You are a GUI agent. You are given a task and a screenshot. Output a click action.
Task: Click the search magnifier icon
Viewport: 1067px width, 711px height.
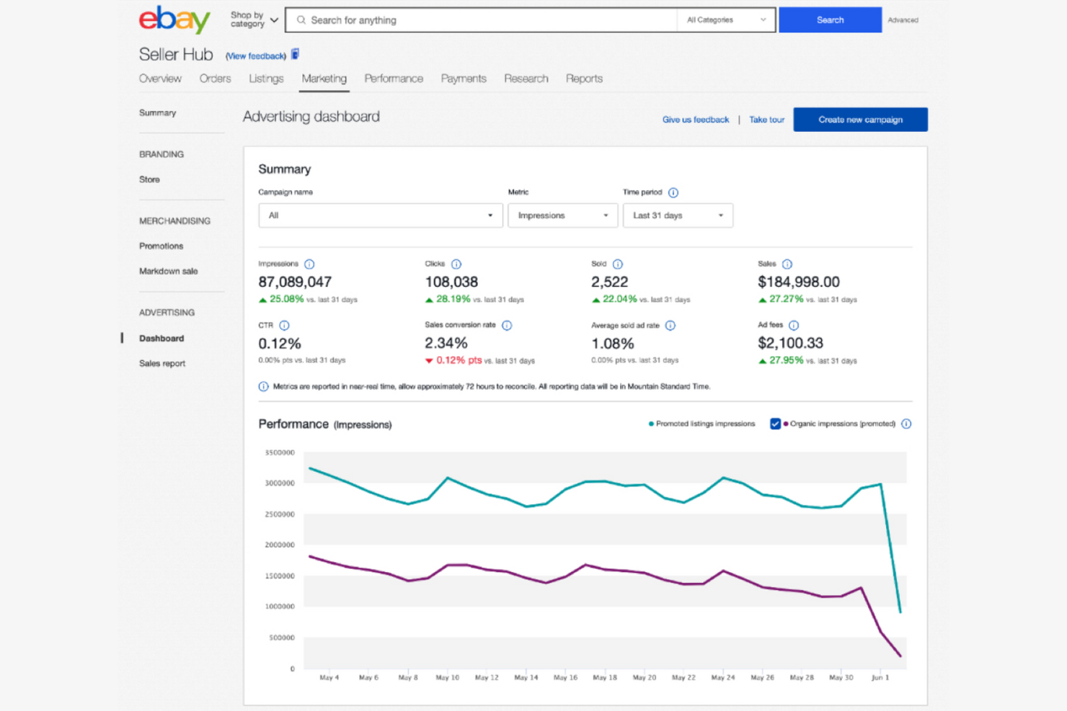click(x=301, y=20)
